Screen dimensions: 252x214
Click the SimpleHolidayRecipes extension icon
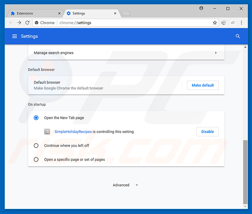(47, 131)
